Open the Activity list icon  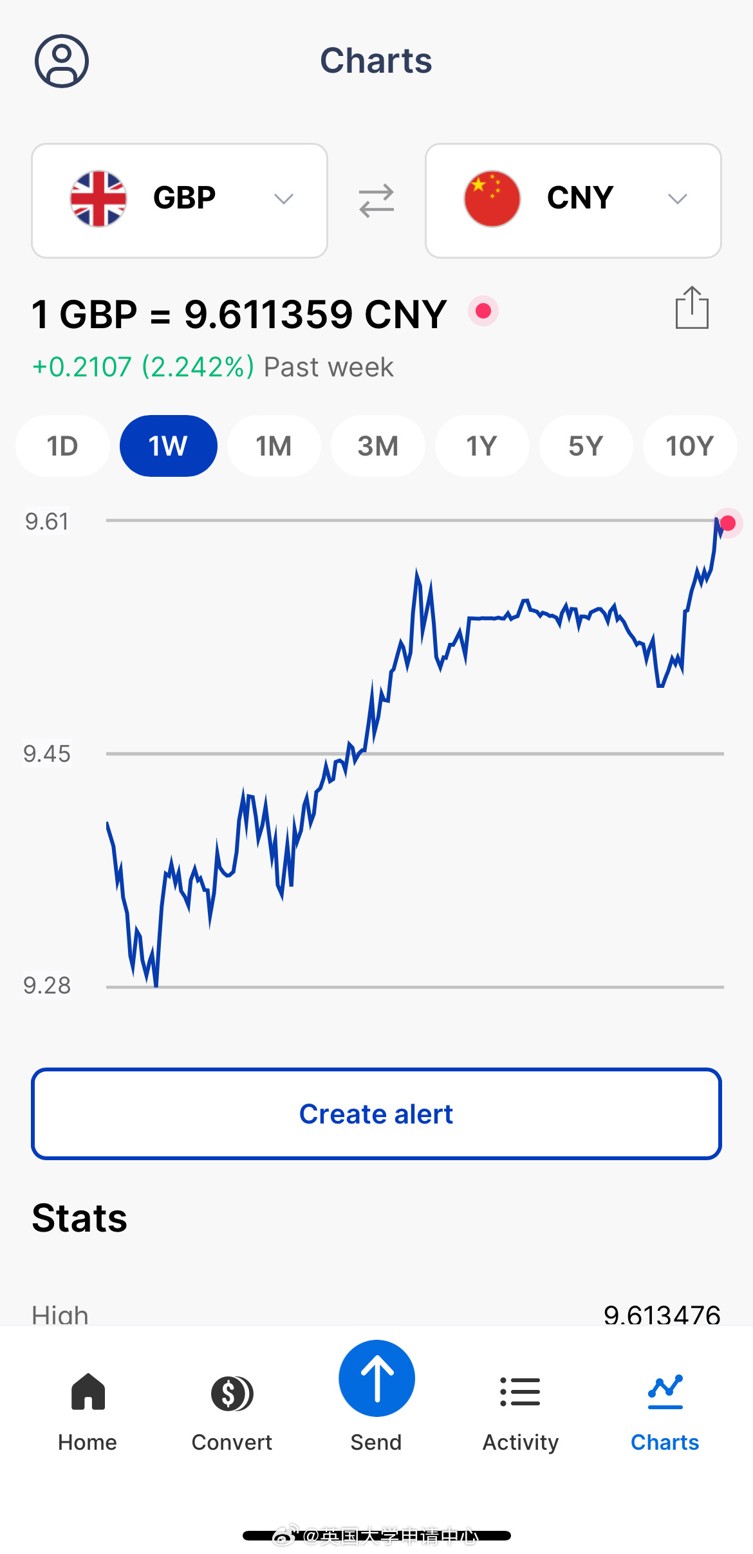520,1392
